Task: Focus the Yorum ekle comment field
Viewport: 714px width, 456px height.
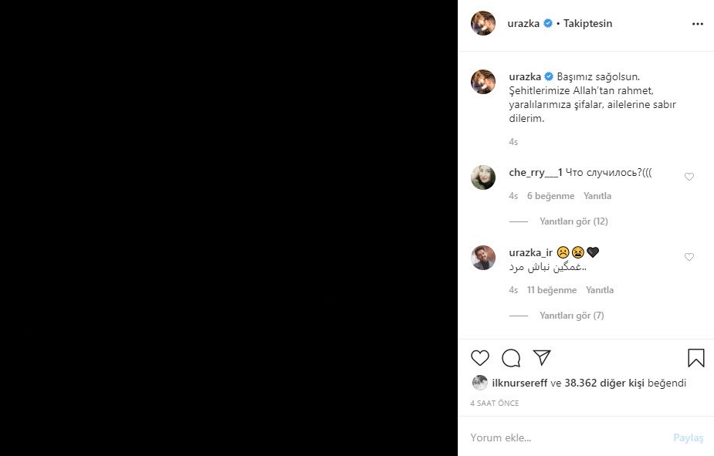Action: coord(569,437)
